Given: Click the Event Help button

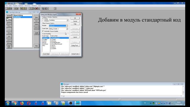Looking at the screenshot, I should [46, 54].
